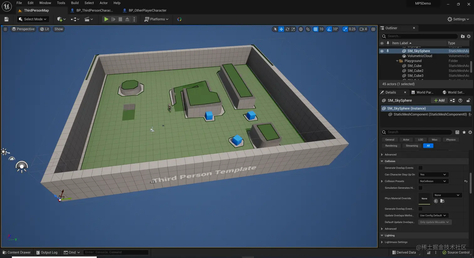Image resolution: width=474 pixels, height=258 pixels.
Task: Open the Actor menu
Action: [x=103, y=3]
